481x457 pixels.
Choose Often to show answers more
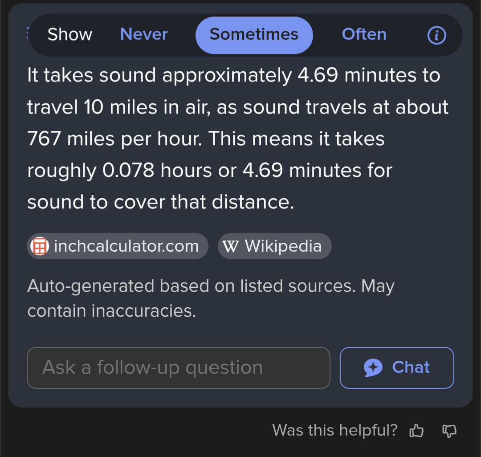(x=364, y=34)
